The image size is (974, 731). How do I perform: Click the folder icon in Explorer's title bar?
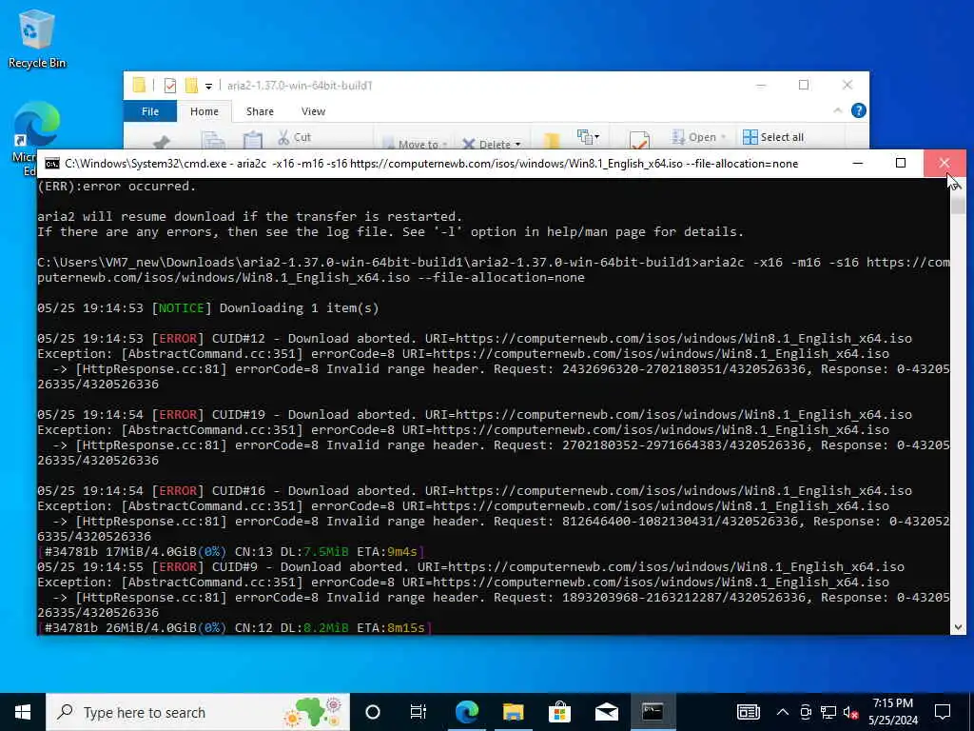click(x=139, y=85)
